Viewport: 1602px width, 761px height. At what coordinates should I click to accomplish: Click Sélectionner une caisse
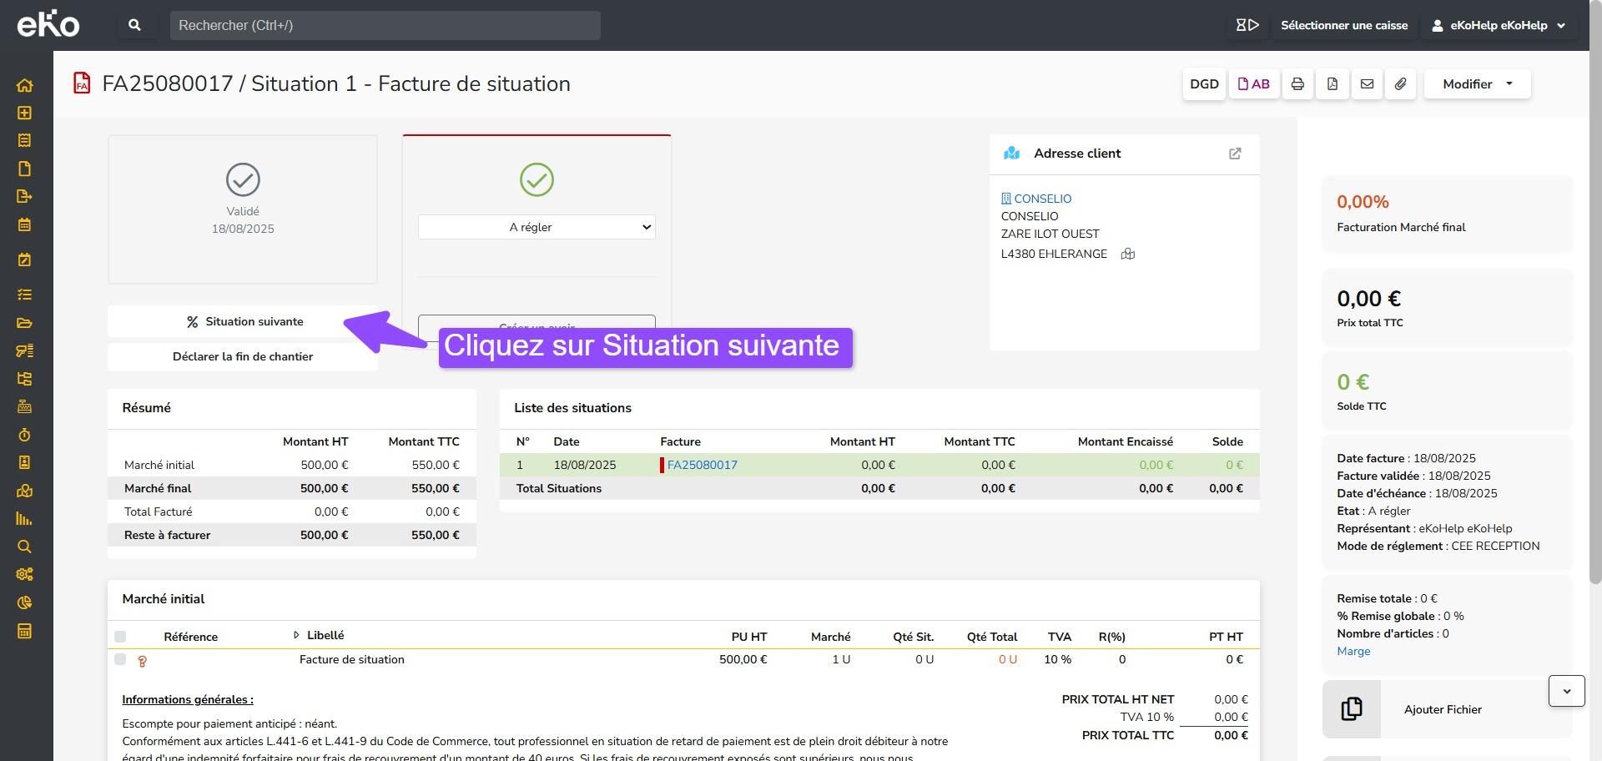1343,25
